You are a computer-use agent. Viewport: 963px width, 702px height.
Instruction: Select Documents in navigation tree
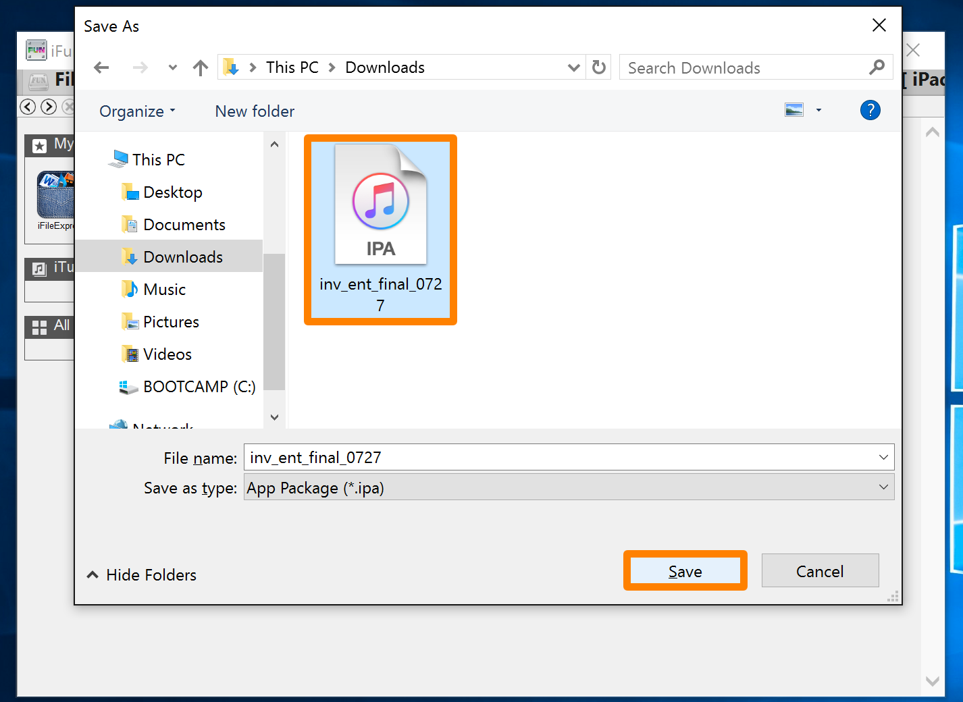(x=184, y=225)
